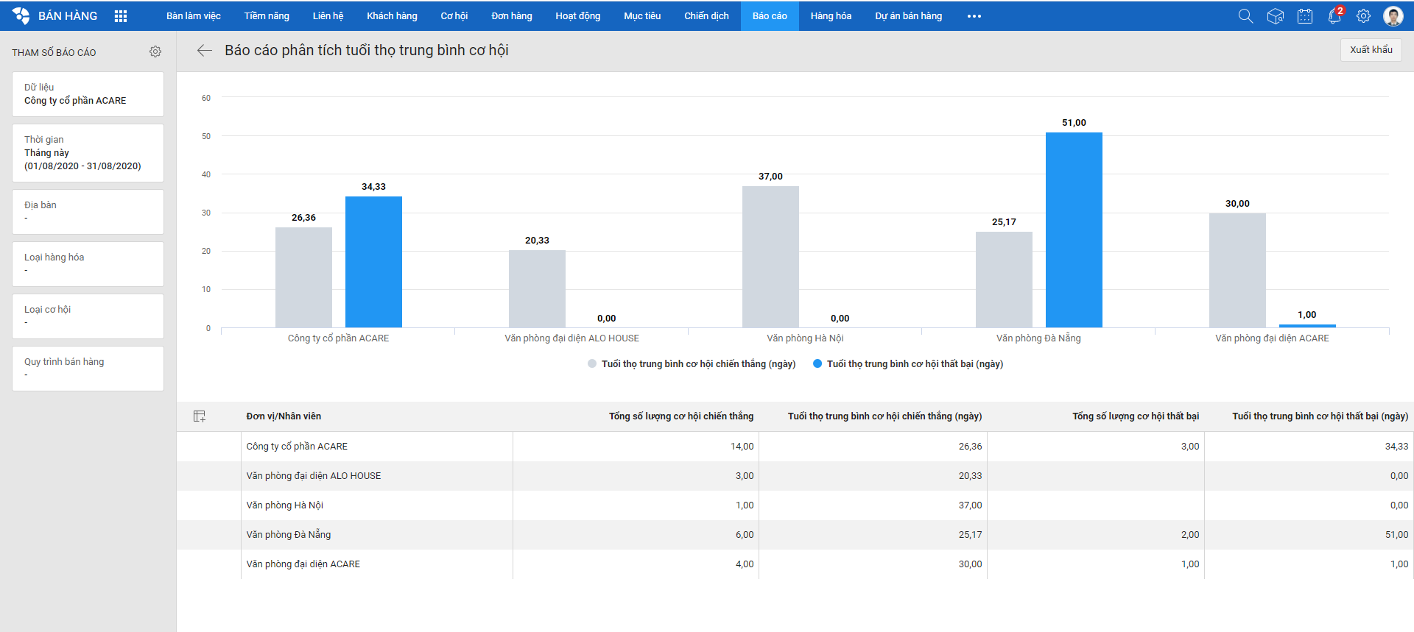Click 'Tuổi thọ trung bình cơ hội chiến thắng' column header
The width and height of the screenshot is (1414, 632).
(x=884, y=416)
